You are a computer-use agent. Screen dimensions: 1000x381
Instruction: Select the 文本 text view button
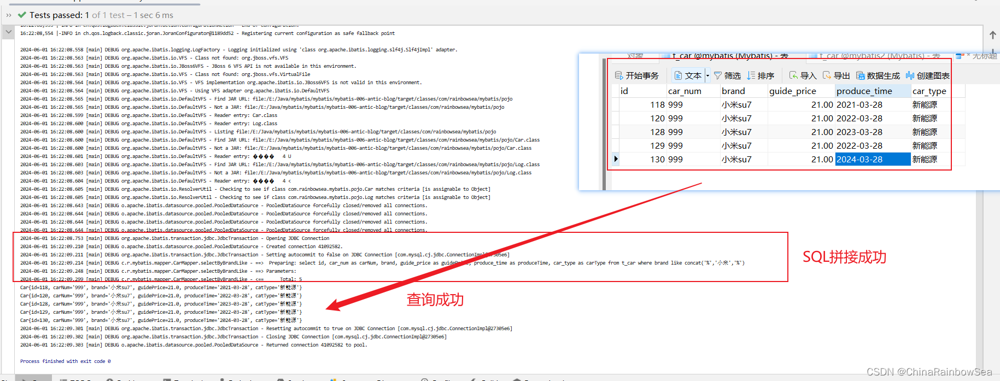click(x=688, y=75)
